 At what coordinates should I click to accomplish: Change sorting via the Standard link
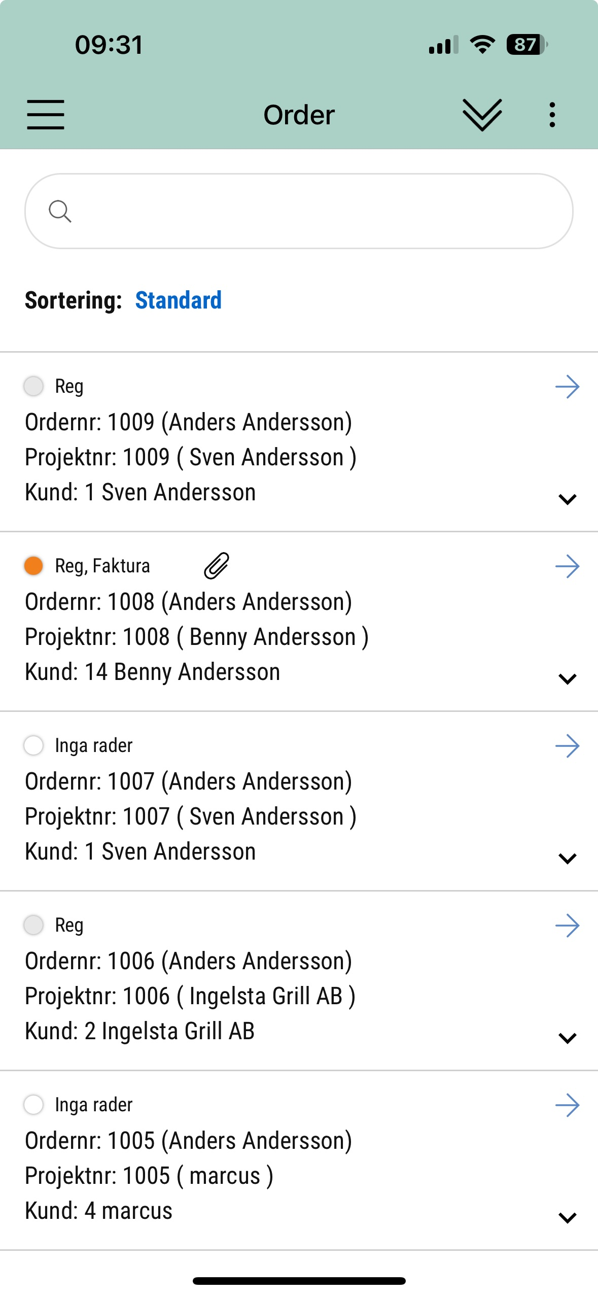pyautogui.click(x=179, y=300)
